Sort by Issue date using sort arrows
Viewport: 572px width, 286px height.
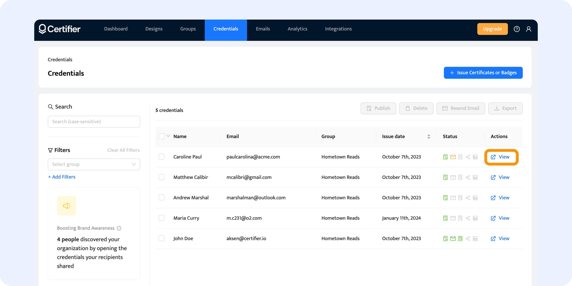[x=429, y=136]
